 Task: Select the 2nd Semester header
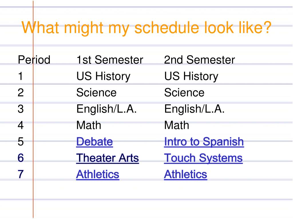point(199,60)
